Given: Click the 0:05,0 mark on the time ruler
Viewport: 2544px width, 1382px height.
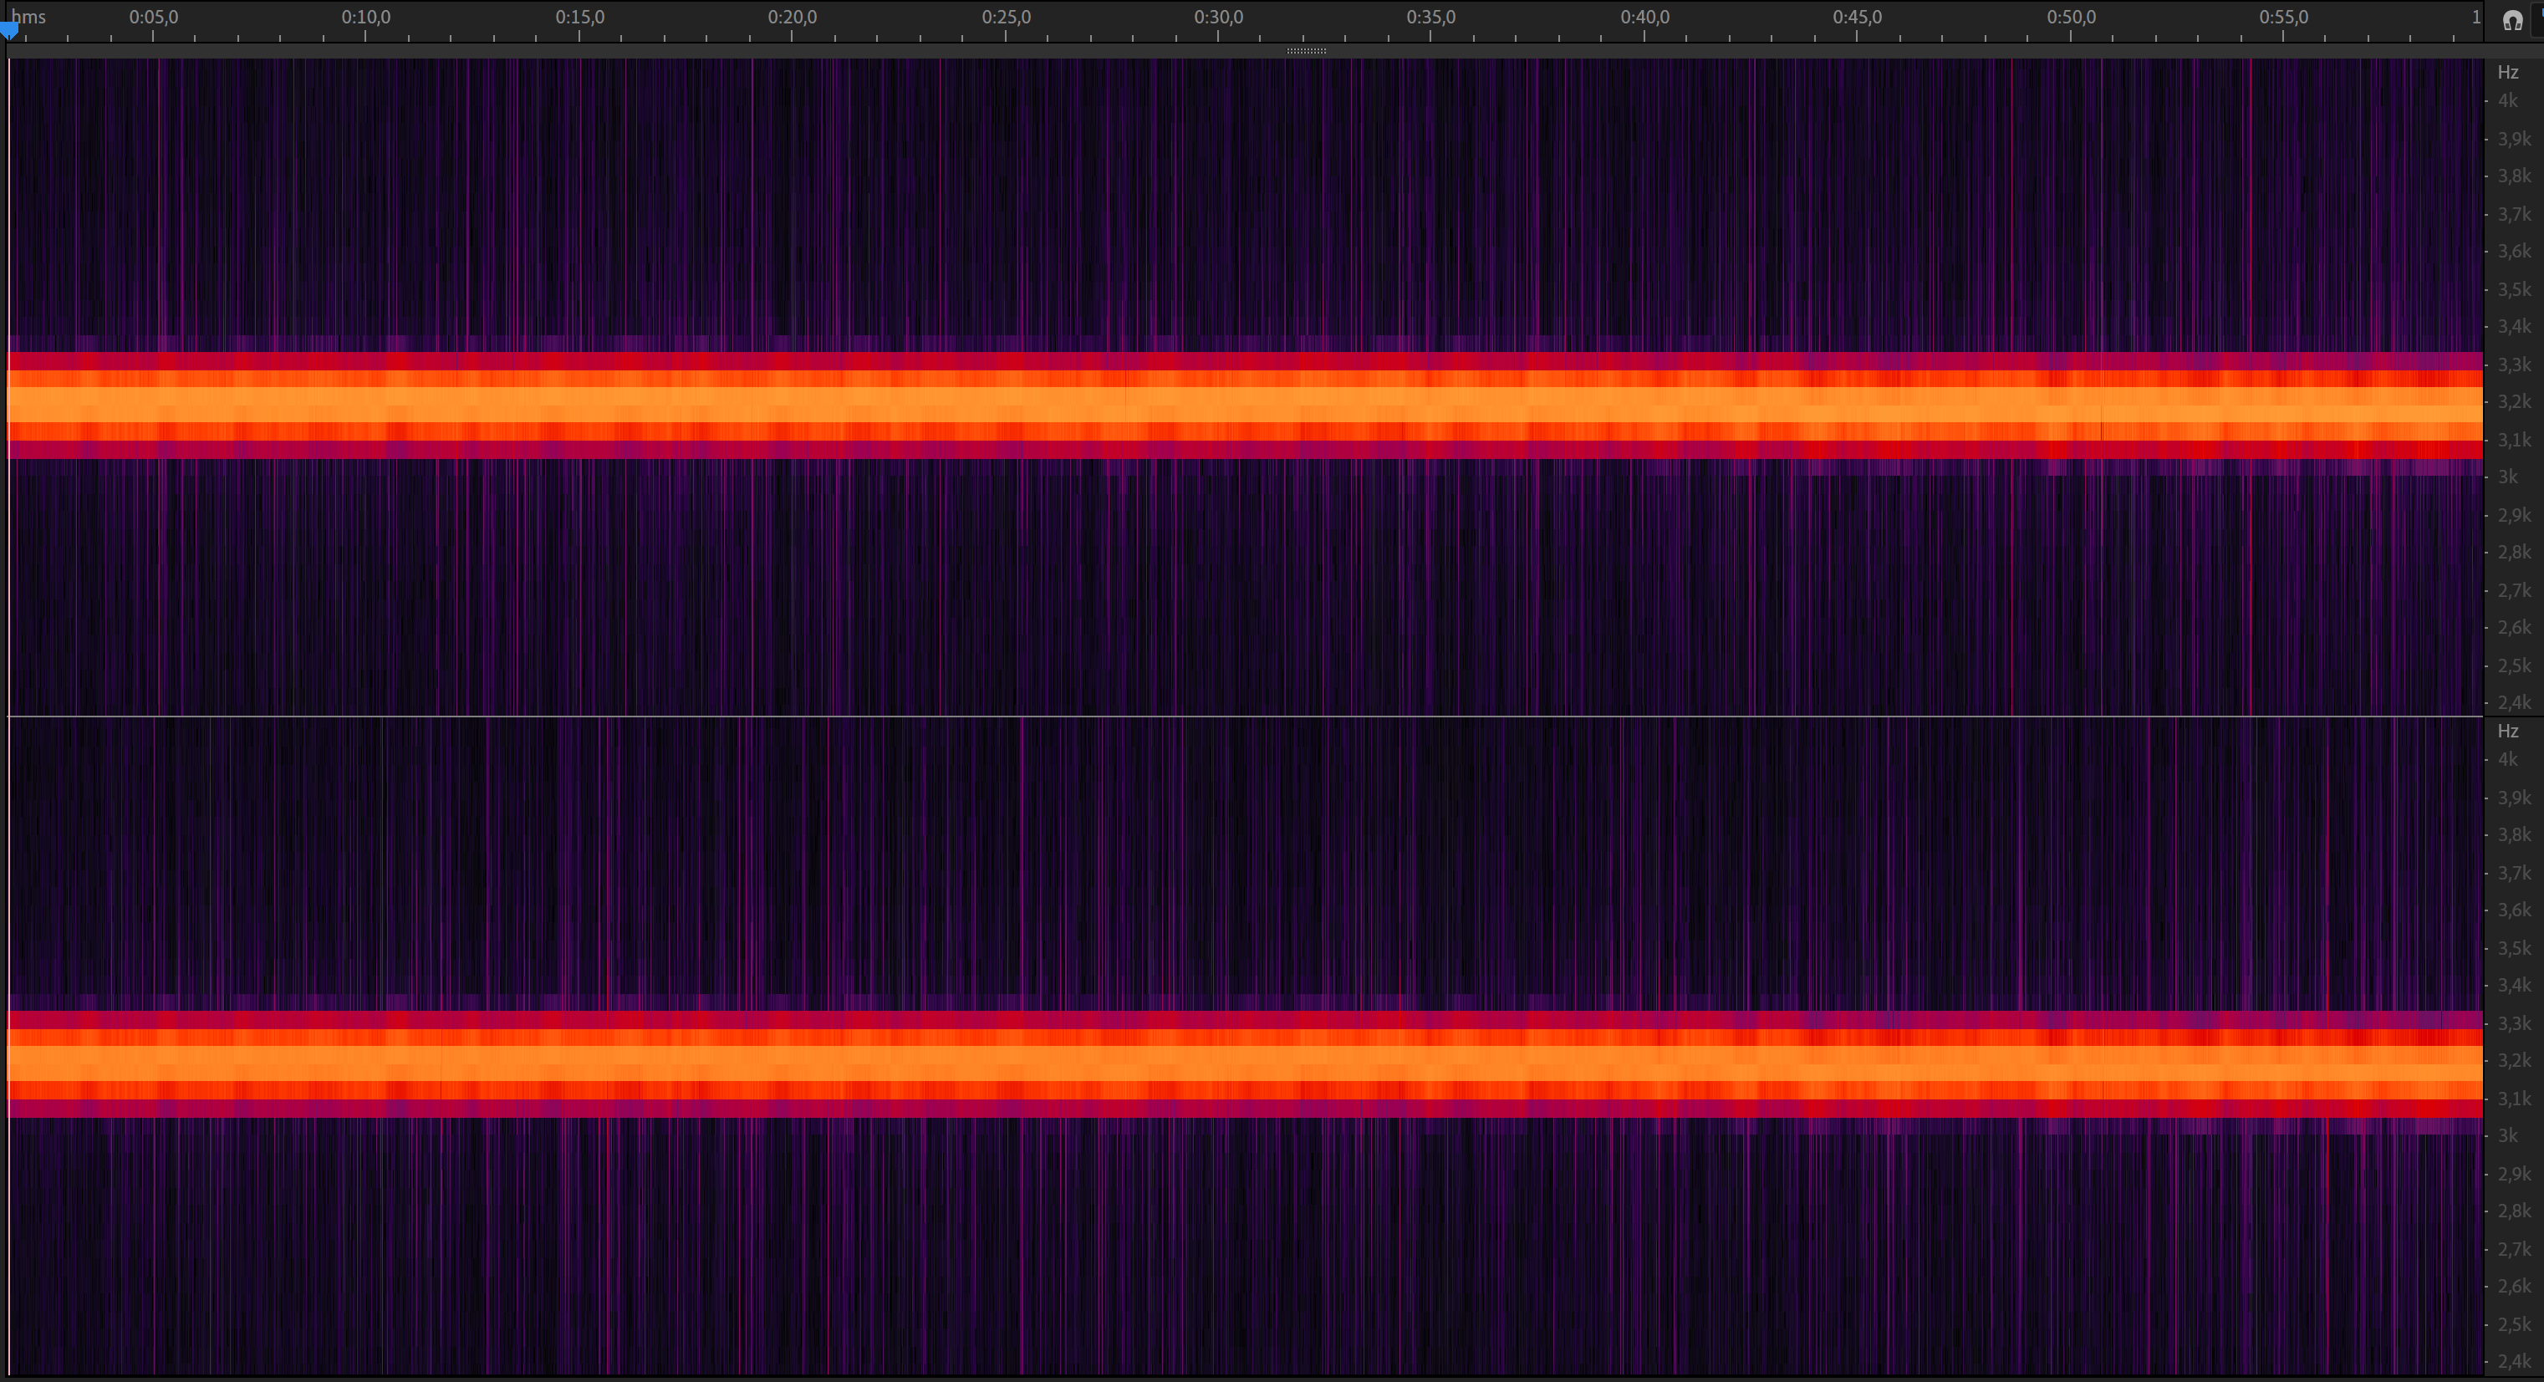Looking at the screenshot, I should click(x=153, y=18).
